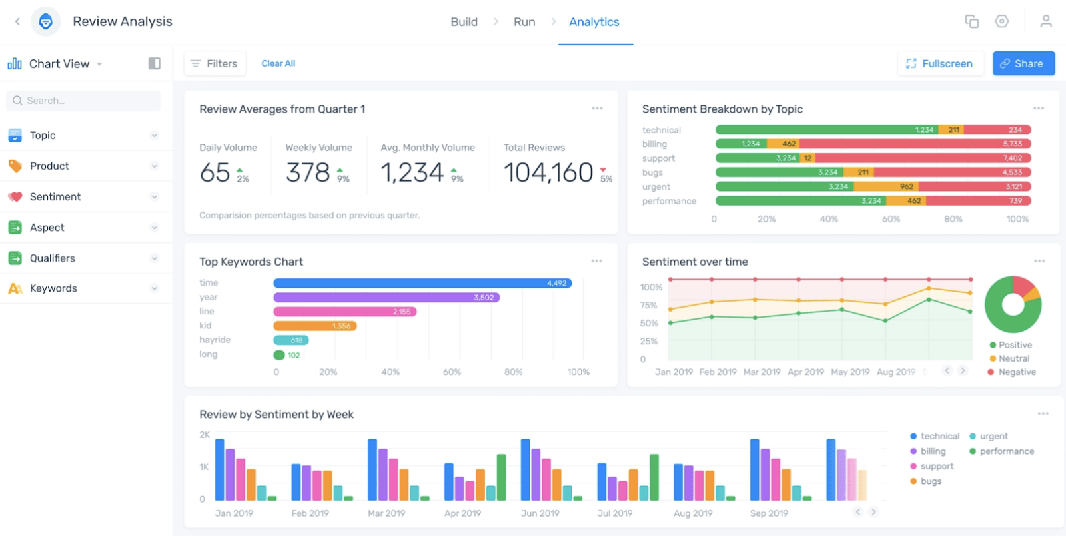Click the Share button

coord(1023,63)
